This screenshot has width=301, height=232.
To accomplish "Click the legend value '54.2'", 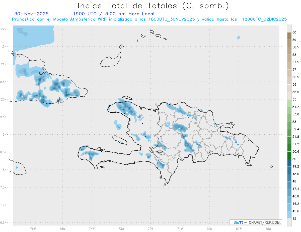I will (296, 107).
